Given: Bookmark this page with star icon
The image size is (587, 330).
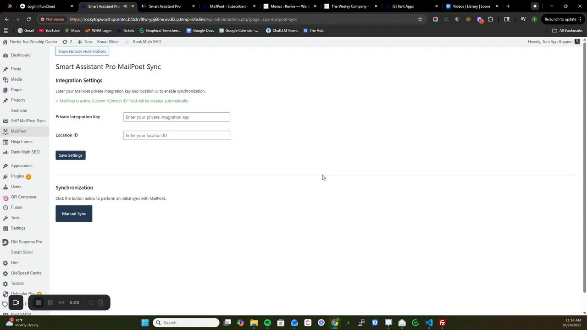Looking at the screenshot, I should pos(420,19).
